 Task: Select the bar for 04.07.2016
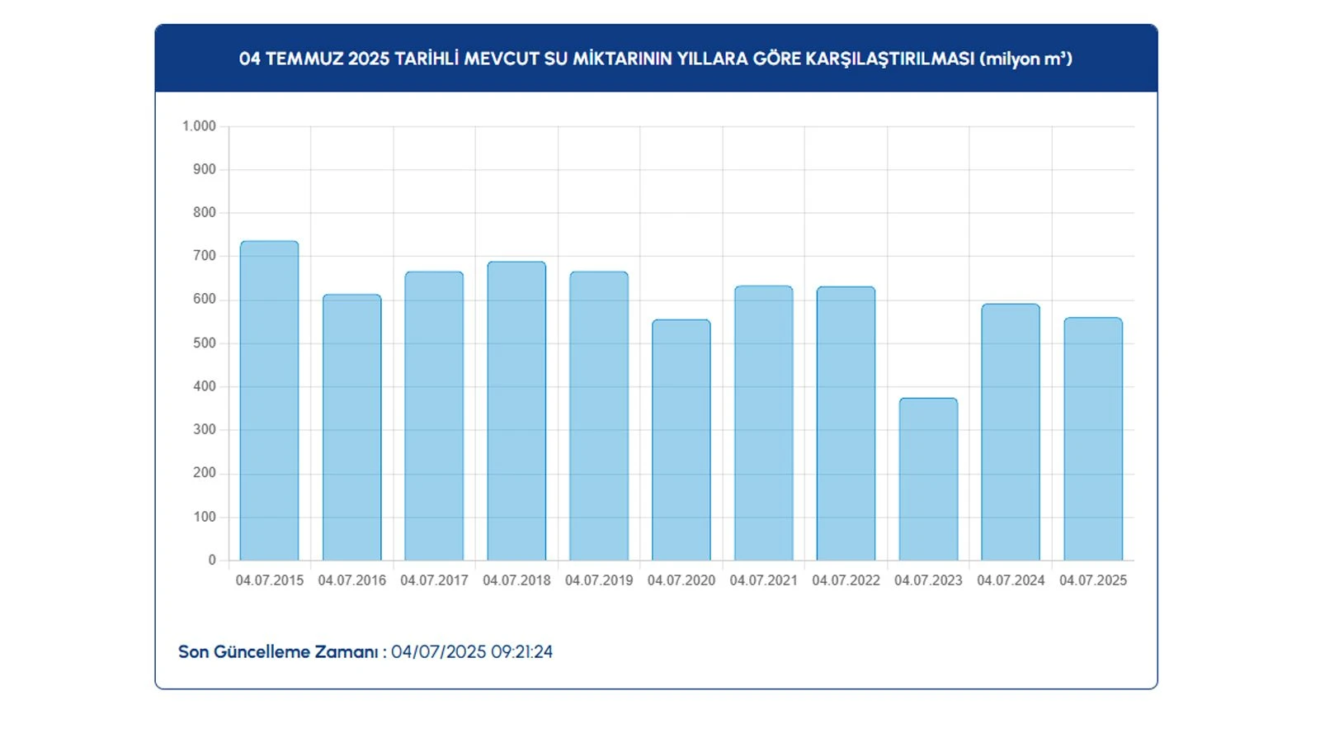(x=351, y=428)
